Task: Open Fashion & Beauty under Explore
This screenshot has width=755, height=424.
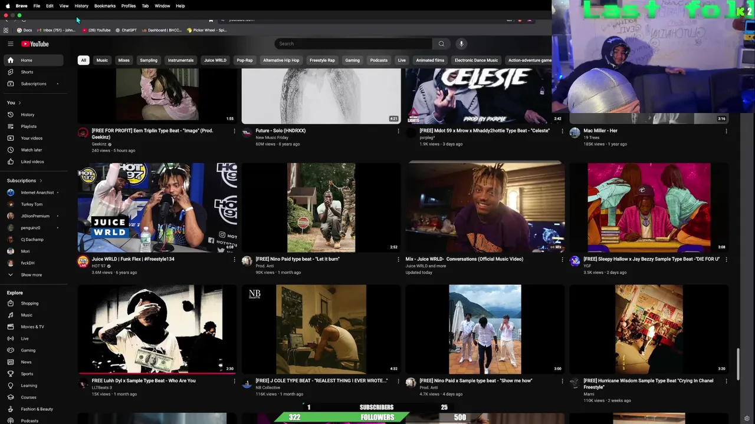Action: [33, 409]
